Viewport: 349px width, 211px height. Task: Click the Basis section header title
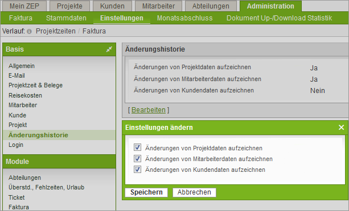click(15, 49)
